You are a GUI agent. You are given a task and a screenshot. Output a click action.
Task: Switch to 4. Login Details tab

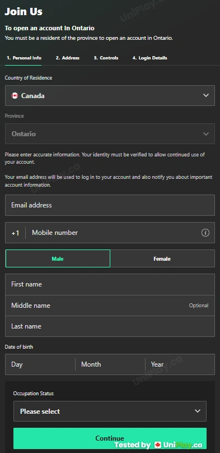149,58
